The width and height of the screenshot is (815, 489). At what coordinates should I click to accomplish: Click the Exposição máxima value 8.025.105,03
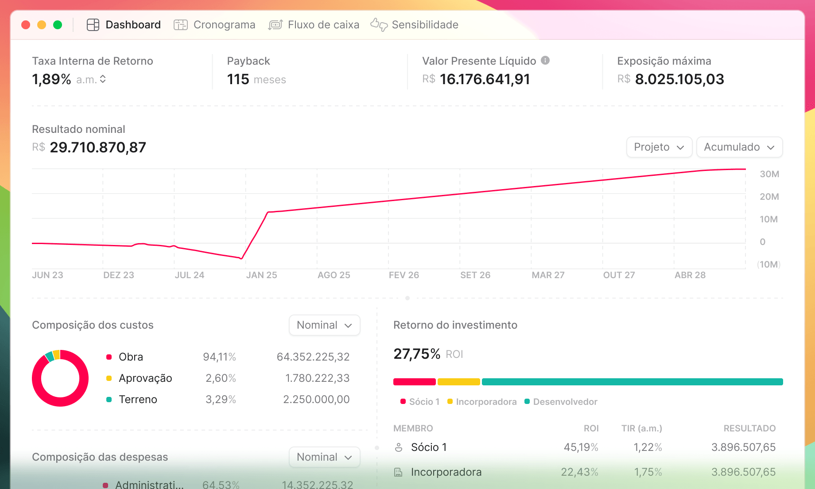click(x=679, y=79)
